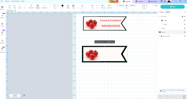The image size is (187, 99).
Task: Open the View mode dropdown
Action: tap(55, 5)
